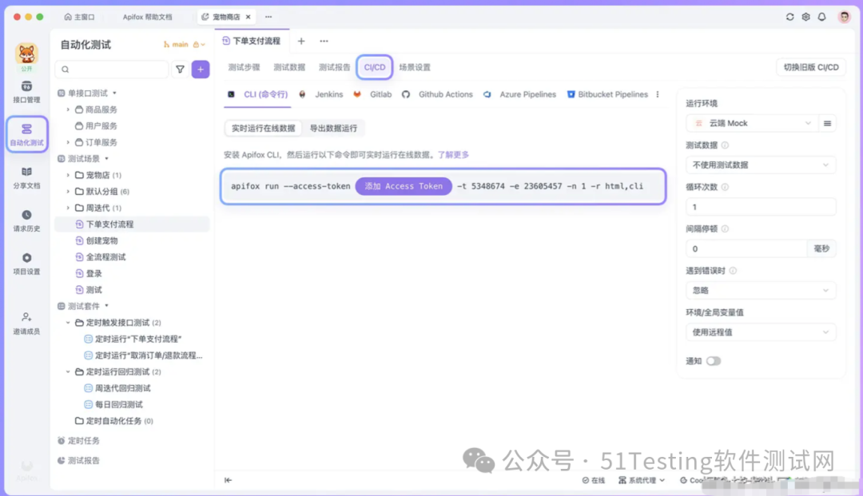Go to 主窗口 home tab

[x=79, y=17]
